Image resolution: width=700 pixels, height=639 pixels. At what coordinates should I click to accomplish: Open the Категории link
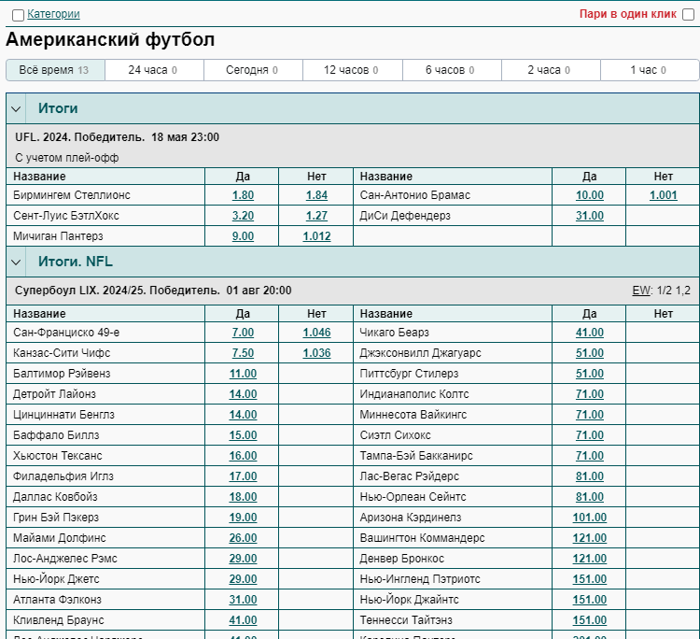pyautogui.click(x=53, y=14)
